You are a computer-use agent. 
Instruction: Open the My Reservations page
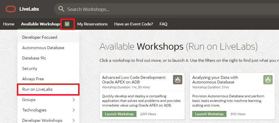click(92, 24)
